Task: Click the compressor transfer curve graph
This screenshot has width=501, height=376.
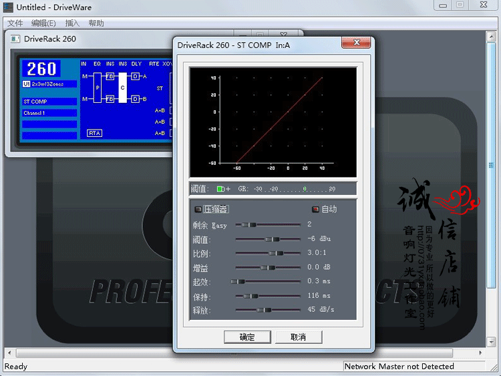Action: pyautogui.click(x=273, y=122)
